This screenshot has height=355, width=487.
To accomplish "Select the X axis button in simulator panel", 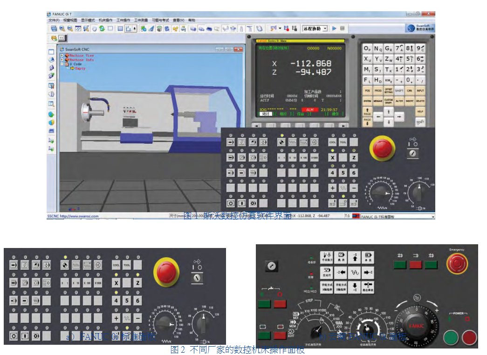I will (332, 157).
